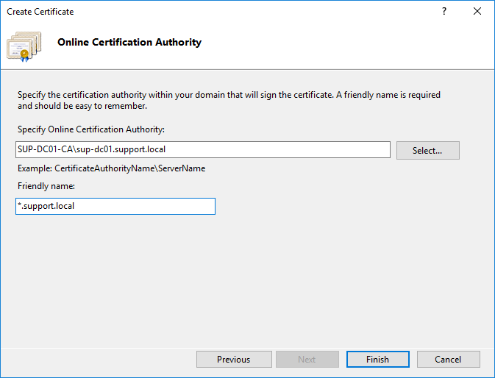Click the Create Certificate title bar text
The width and height of the screenshot is (495, 378).
click(x=40, y=12)
